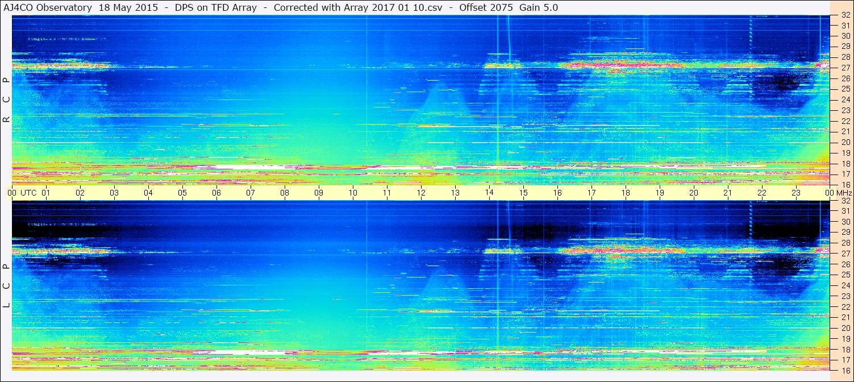Click the vertical RCP panel label
Image resolution: width=854 pixels, height=382 pixels.
click(6, 100)
